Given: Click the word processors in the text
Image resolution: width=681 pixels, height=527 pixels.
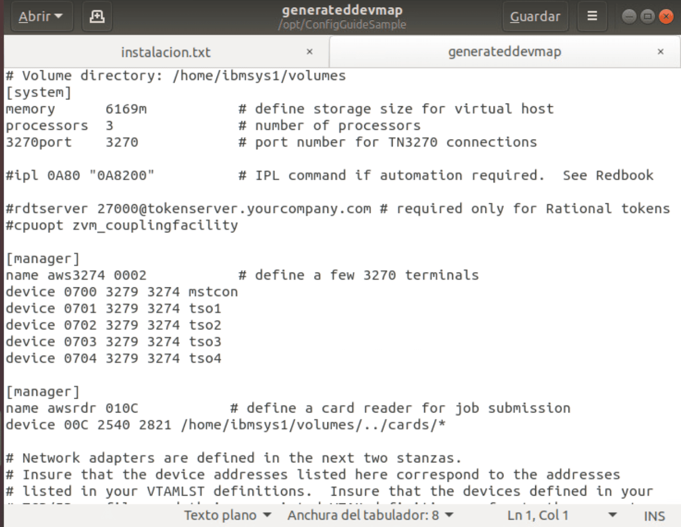Looking at the screenshot, I should point(47,126).
